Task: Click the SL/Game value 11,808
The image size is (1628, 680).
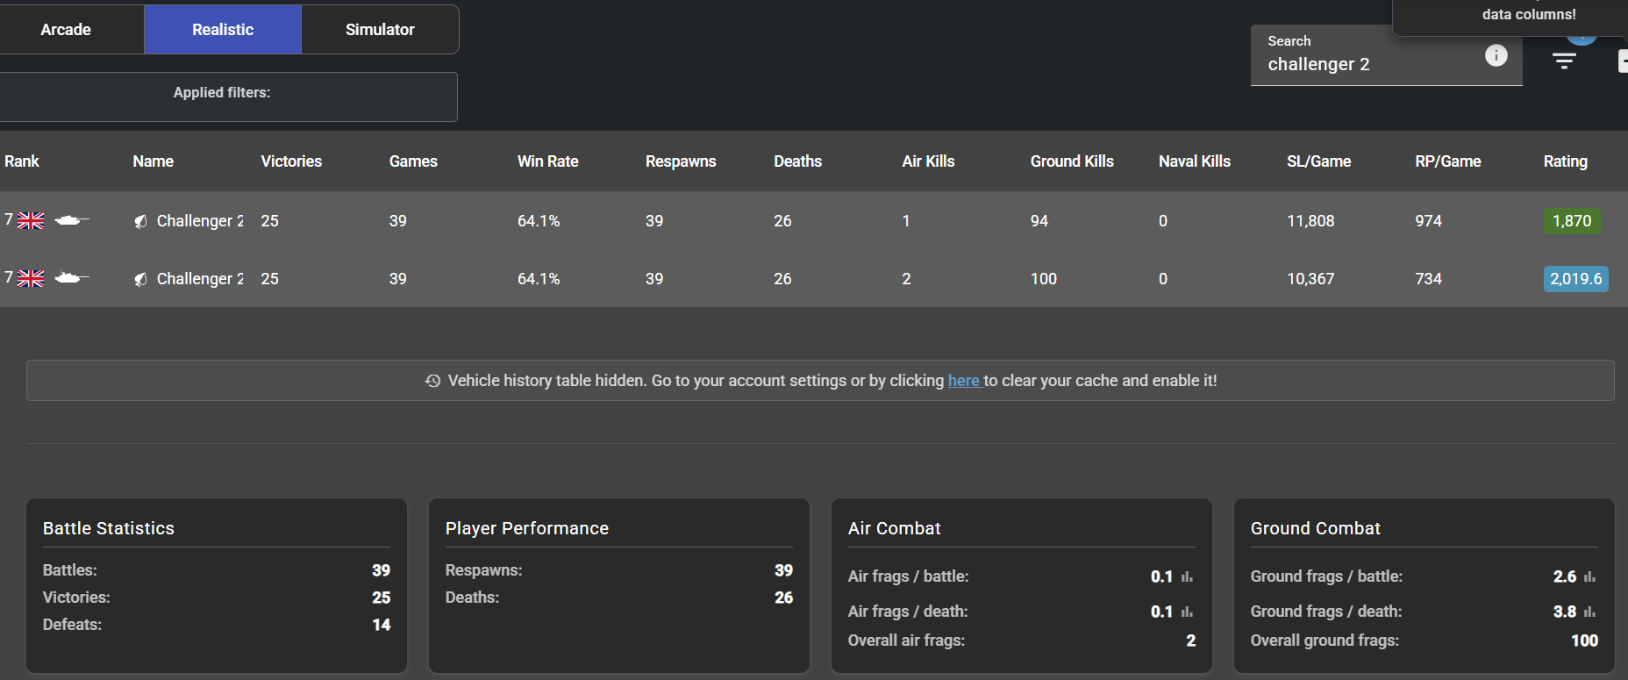Action: pos(1310,221)
